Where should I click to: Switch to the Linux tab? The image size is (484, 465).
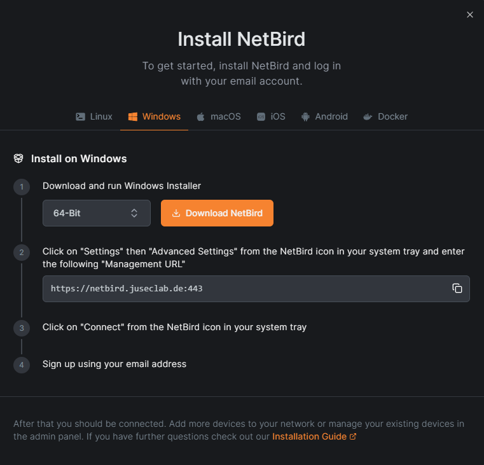tap(94, 116)
